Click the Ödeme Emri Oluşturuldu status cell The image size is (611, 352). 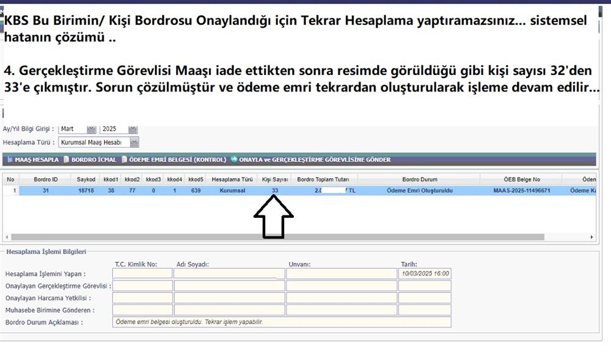(420, 190)
